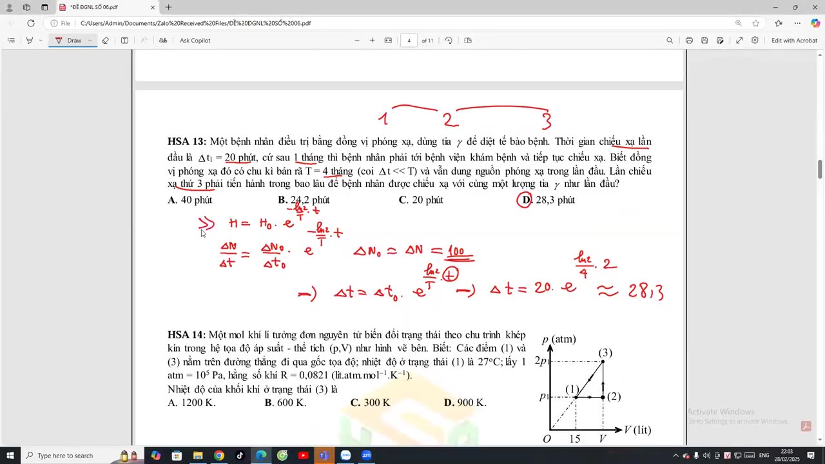Enter full screen with the expand icon
Image resolution: width=825 pixels, height=464 pixels.
(739, 40)
